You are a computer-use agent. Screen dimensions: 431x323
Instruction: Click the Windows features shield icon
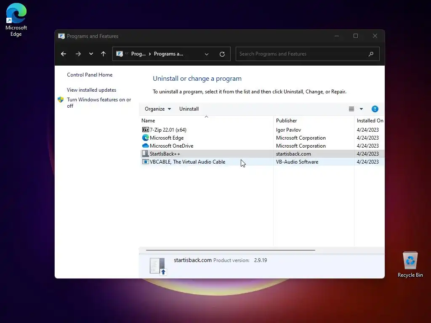(x=61, y=100)
